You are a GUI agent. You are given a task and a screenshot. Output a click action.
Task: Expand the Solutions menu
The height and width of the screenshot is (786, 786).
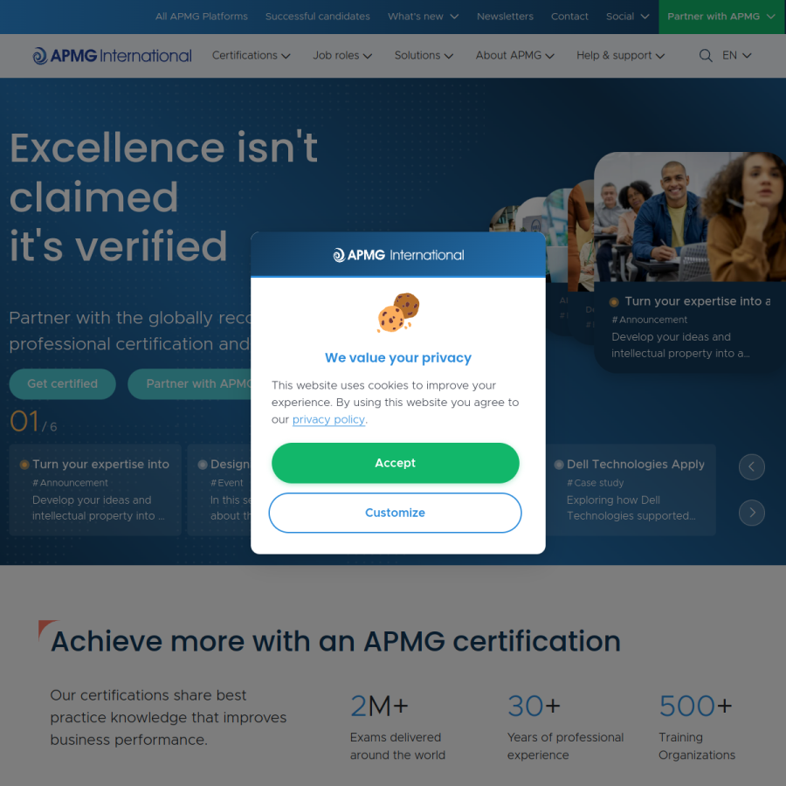pos(424,56)
